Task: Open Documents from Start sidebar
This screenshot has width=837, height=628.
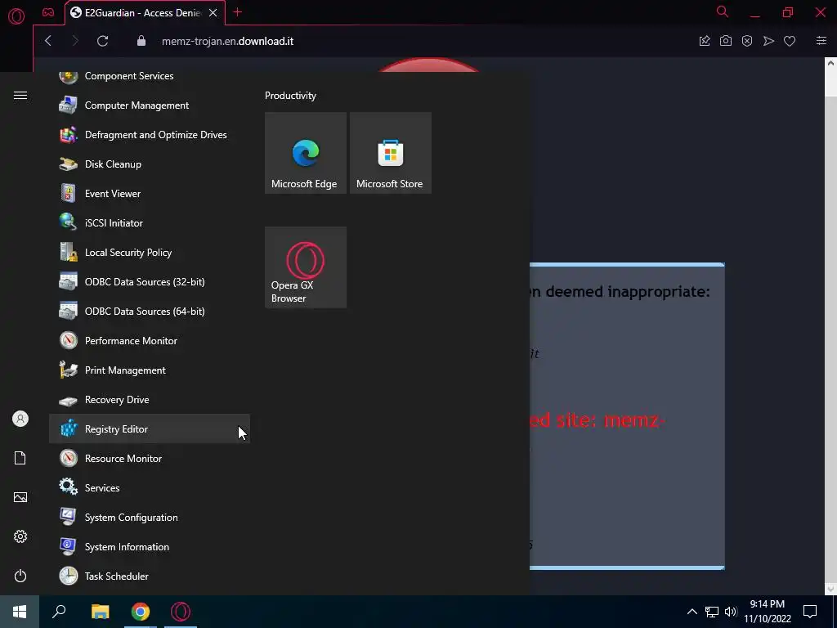Action: point(20,458)
